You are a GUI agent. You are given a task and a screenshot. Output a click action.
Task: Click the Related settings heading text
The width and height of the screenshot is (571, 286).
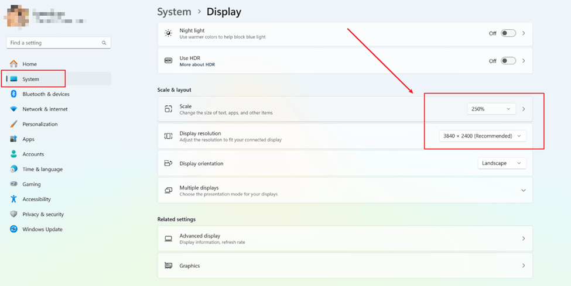click(x=176, y=219)
